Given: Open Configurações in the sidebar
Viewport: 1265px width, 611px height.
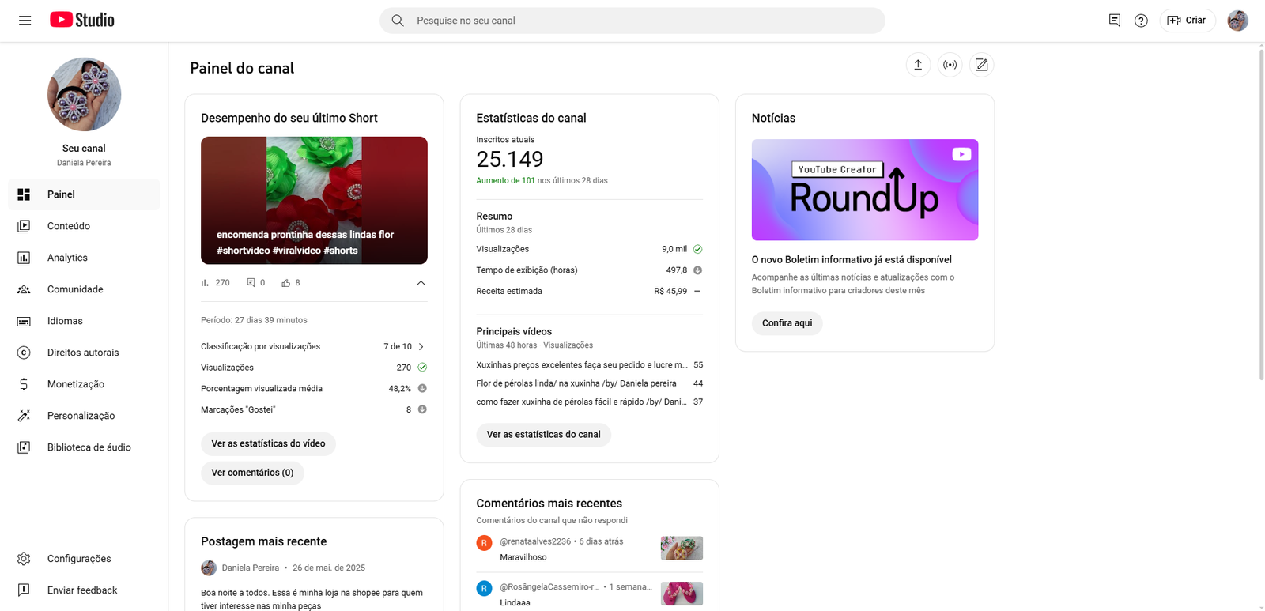Looking at the screenshot, I should tap(84, 559).
